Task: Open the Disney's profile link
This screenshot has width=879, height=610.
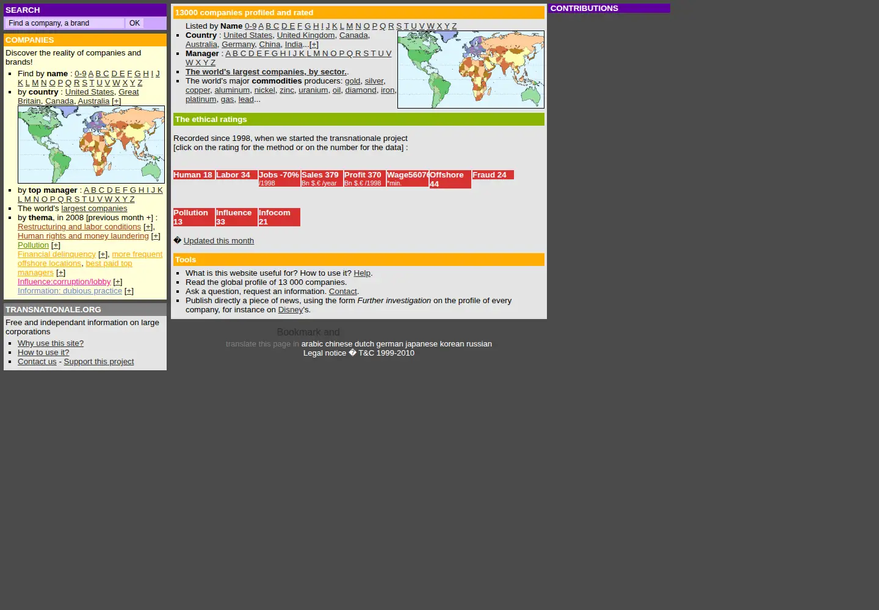Action: click(x=291, y=310)
